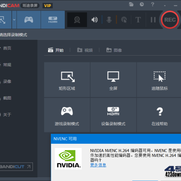Screen dimensions: 181x181
Task: Open 首页 in the sidebar
Action: point(7,48)
